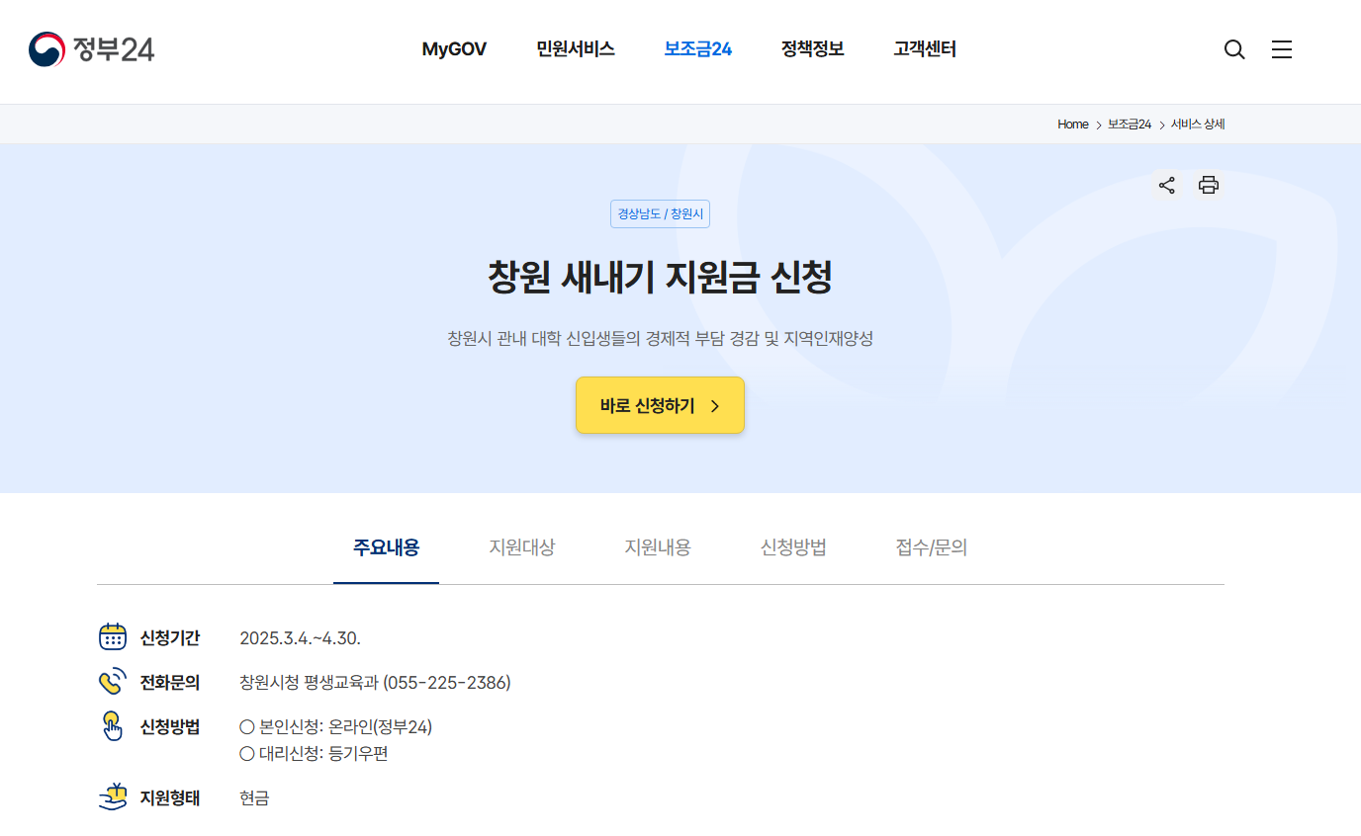
Task: Go to Home via breadcrumb link
Action: (x=1072, y=124)
